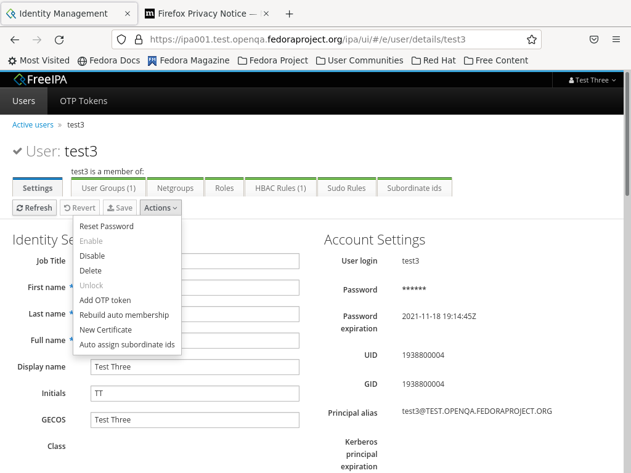The height and width of the screenshot is (473, 631).
Task: Click the FreeIPA logo
Action: coord(40,79)
